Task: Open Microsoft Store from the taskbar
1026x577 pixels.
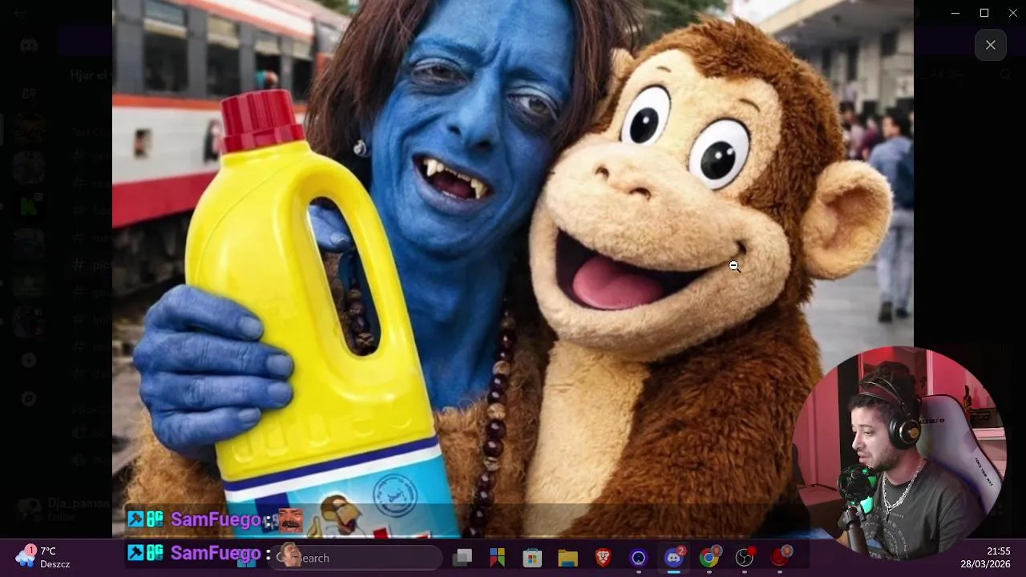Action: pyautogui.click(x=532, y=558)
